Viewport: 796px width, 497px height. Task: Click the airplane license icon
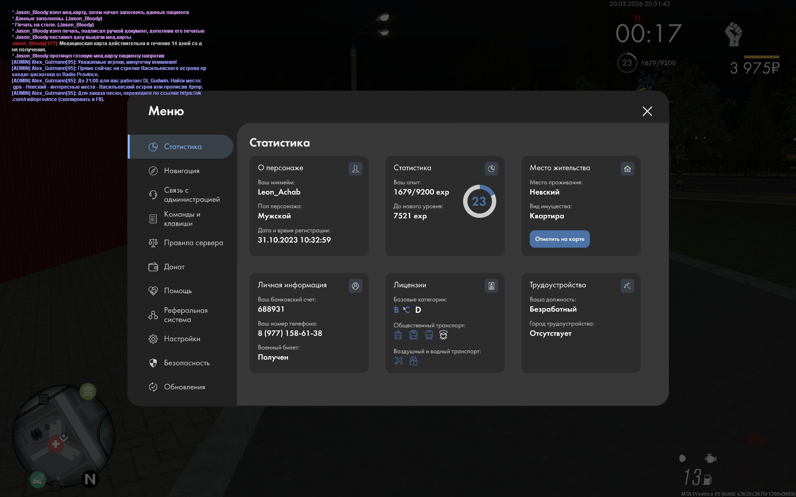(398, 361)
